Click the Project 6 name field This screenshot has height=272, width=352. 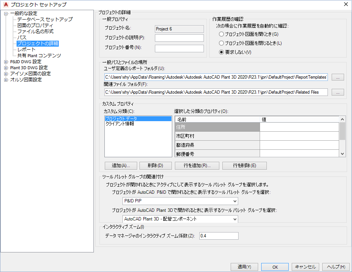pyautogui.click(x=179, y=29)
